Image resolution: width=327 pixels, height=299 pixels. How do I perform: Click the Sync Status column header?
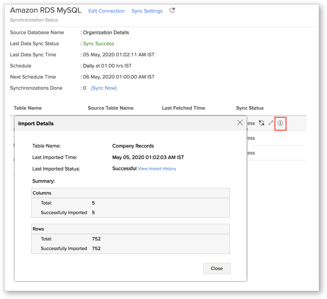[250, 108]
